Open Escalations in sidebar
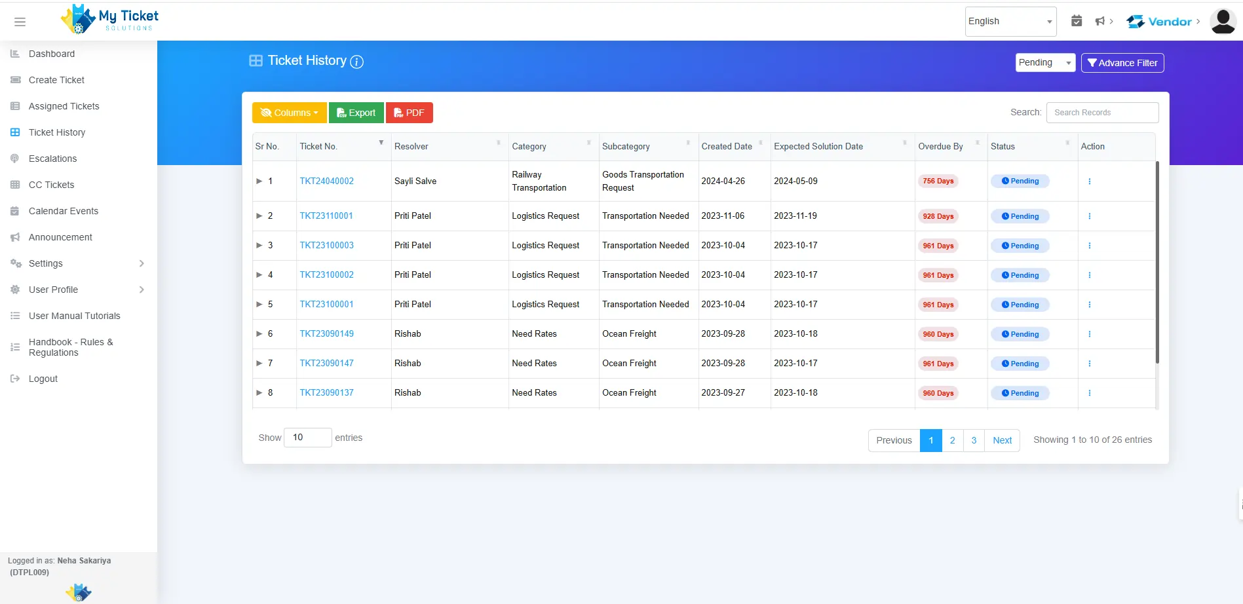This screenshot has height=604, width=1243. 52,159
